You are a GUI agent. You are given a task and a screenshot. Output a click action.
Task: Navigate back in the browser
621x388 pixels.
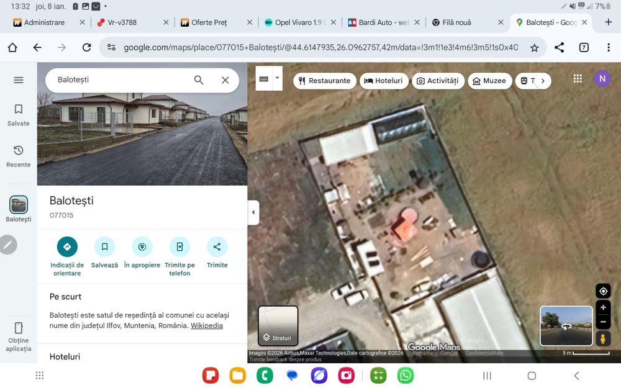pyautogui.click(x=37, y=48)
